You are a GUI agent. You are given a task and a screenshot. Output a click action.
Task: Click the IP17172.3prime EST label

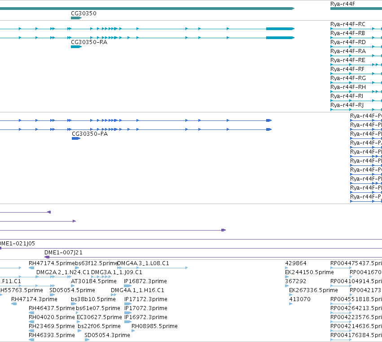146,299
